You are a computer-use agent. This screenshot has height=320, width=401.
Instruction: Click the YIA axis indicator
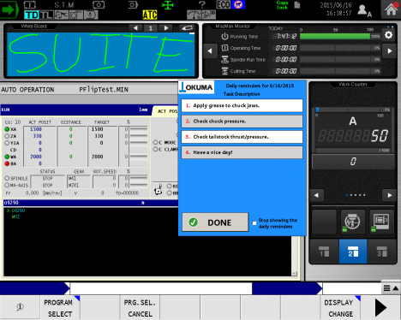tap(7, 143)
